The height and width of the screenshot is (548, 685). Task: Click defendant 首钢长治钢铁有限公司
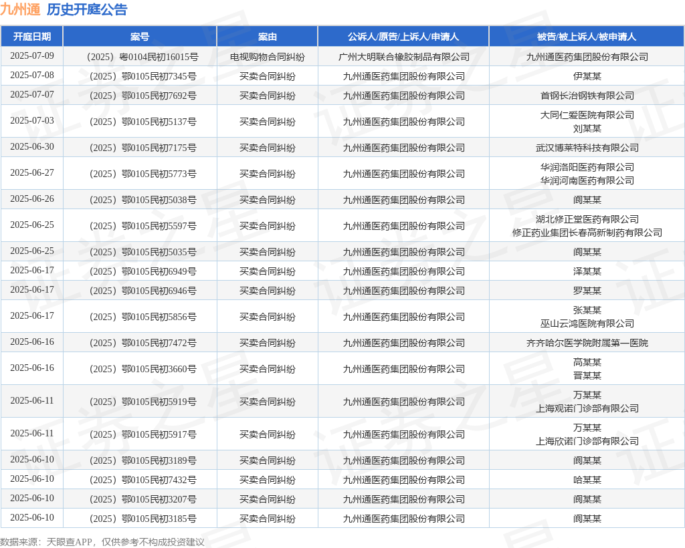click(x=587, y=96)
